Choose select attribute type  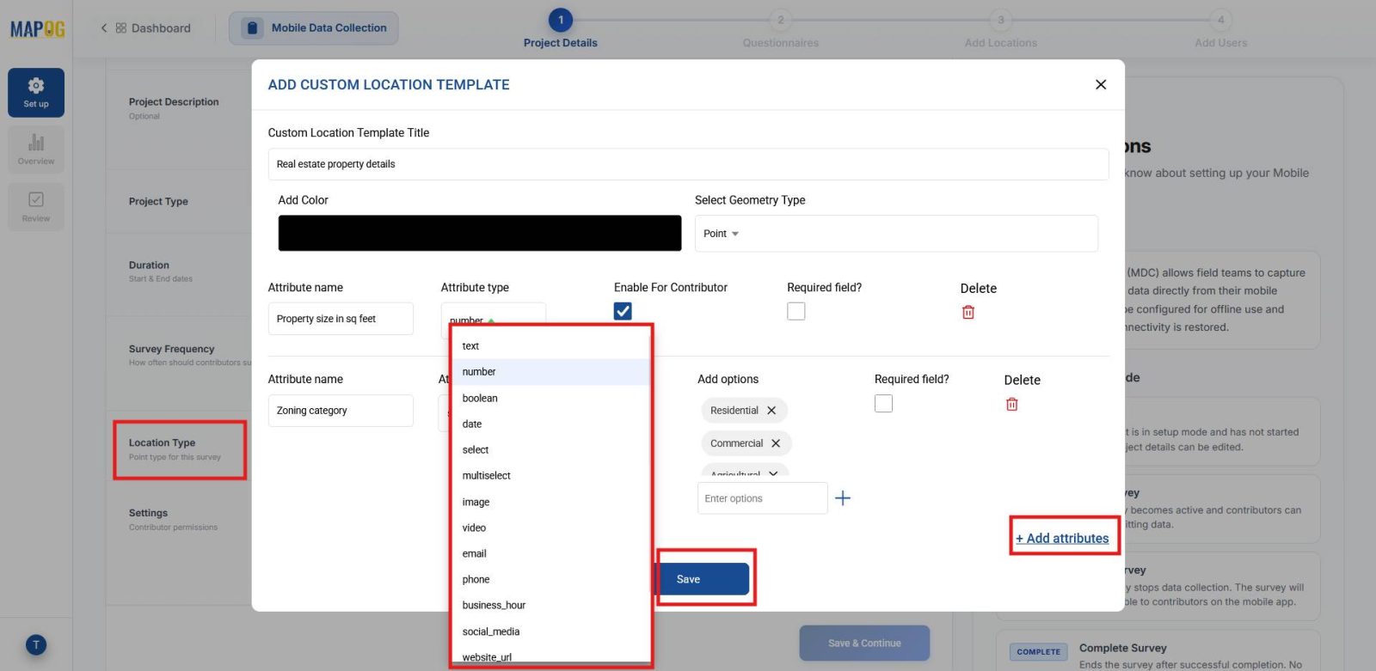pos(550,449)
